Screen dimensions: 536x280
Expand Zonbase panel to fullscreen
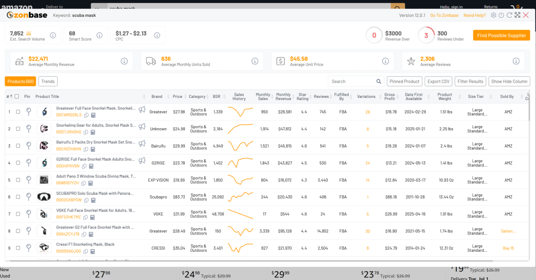coord(518,15)
